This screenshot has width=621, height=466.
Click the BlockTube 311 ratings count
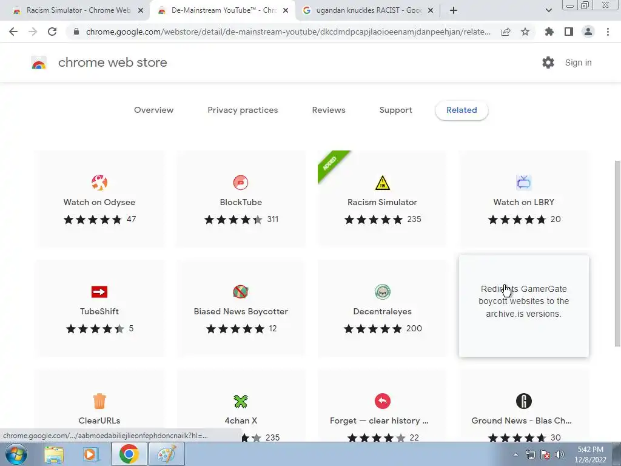click(273, 220)
